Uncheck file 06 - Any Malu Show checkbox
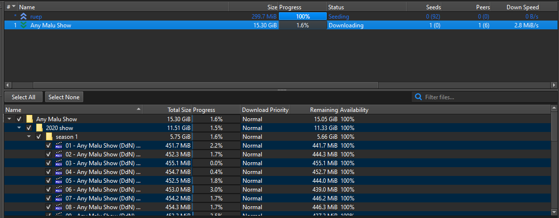The height and width of the screenshot is (218, 559). 49,190
